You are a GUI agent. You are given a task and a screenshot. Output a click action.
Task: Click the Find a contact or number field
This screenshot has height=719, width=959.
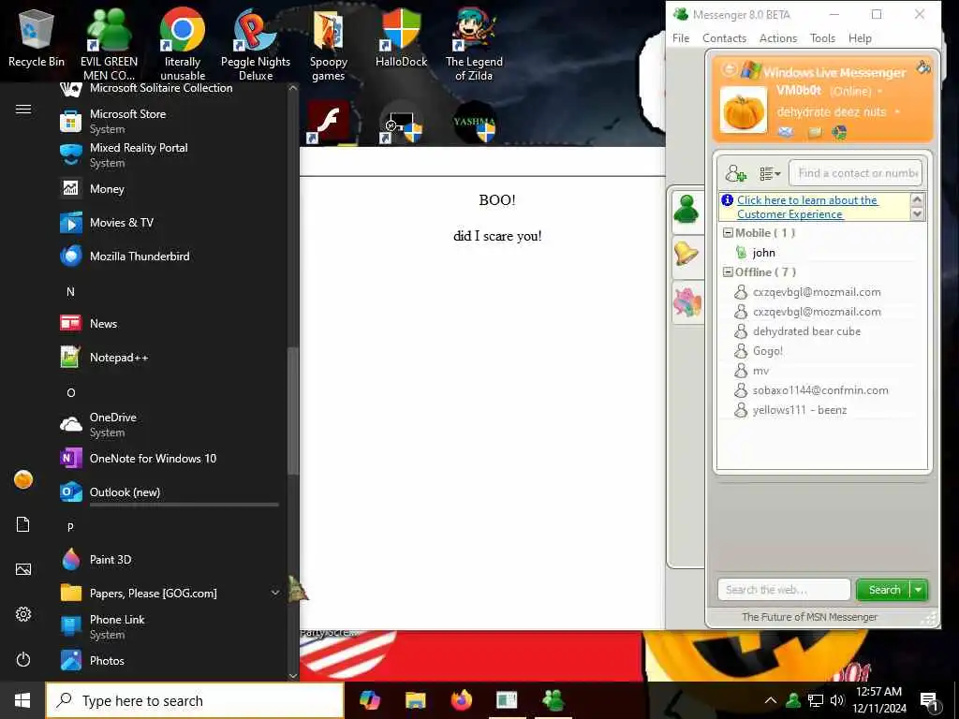[855, 173]
